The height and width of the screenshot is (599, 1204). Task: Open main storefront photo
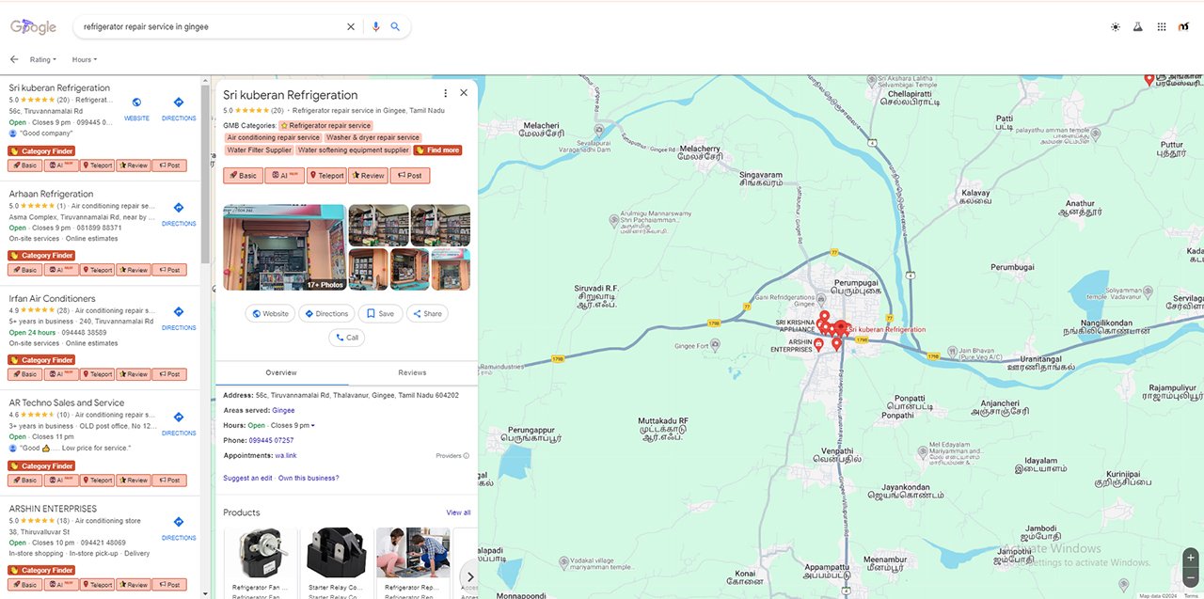284,247
